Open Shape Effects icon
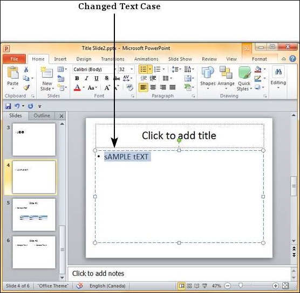300x293 pixels. (x=258, y=87)
